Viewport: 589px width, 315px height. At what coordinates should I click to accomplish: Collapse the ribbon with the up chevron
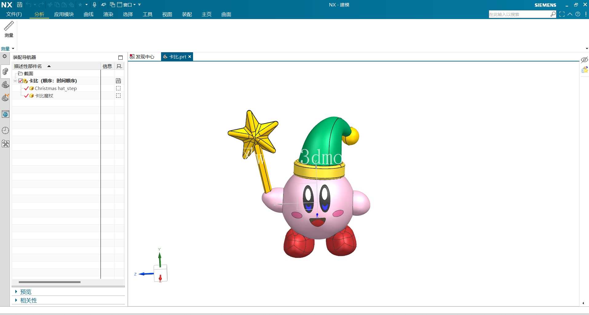click(570, 14)
